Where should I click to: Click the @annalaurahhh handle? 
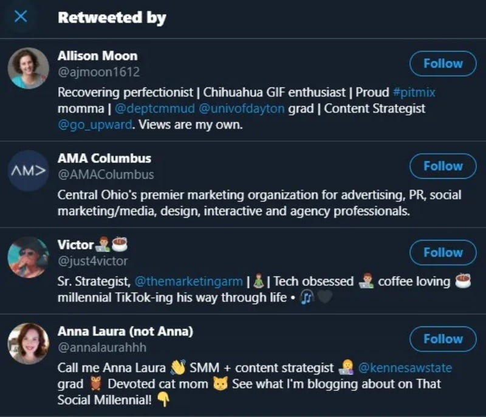tap(102, 348)
